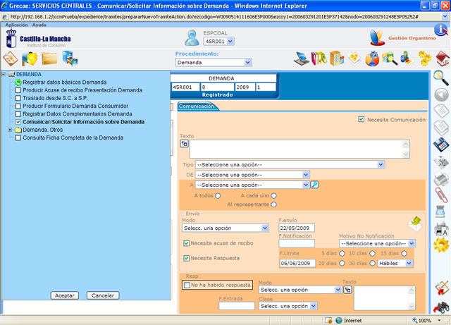Select the A cada uno radio button
Screen dimensions: 451x325
[x=273, y=196]
